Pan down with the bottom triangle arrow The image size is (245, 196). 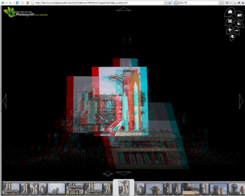[124, 174]
